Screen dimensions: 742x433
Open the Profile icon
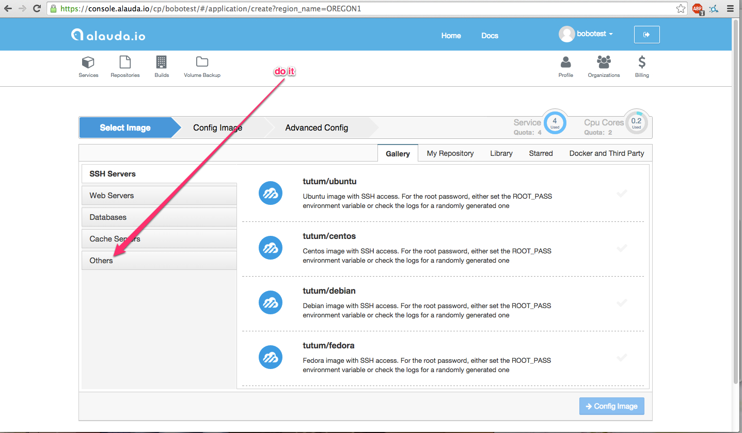click(x=566, y=62)
